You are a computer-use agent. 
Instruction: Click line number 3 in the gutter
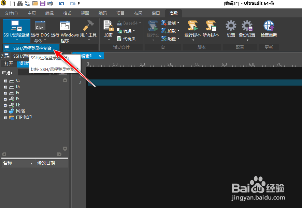pos(80,83)
